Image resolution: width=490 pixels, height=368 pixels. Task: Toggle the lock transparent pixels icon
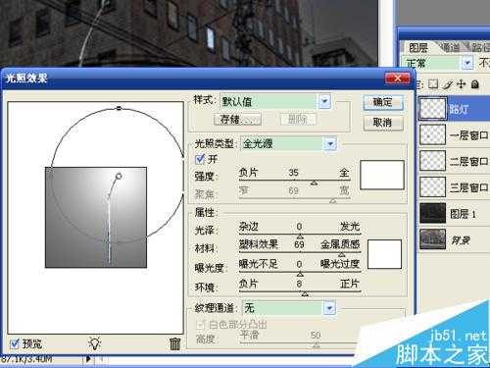(x=433, y=84)
